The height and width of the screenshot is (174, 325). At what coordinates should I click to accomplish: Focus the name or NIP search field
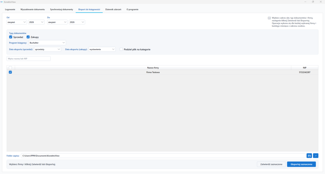29,59
